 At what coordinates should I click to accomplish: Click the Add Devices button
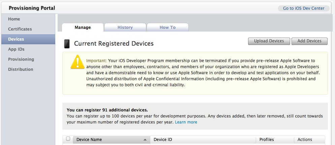[309, 41]
